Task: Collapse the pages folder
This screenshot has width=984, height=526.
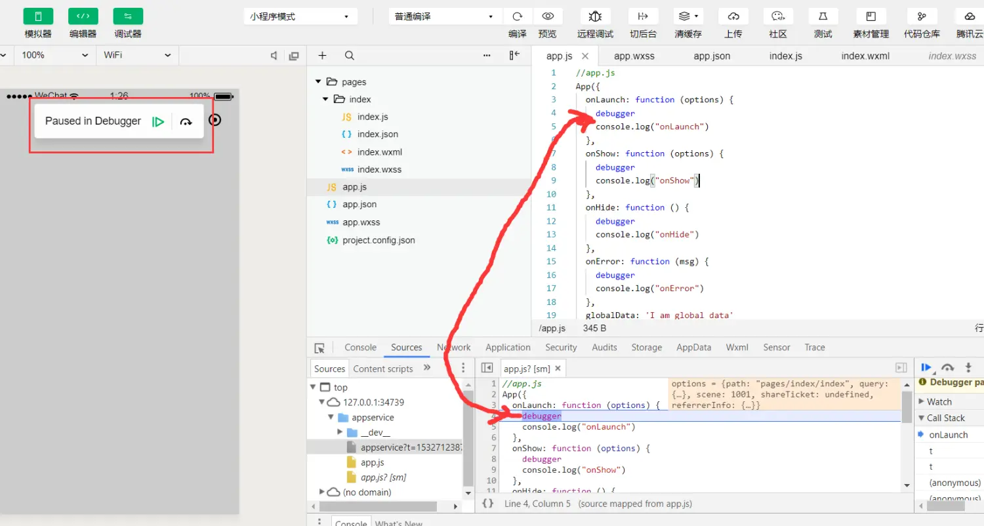Action: 318,82
